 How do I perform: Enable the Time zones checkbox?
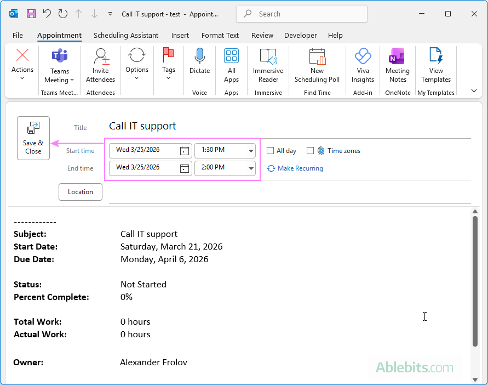click(x=311, y=150)
